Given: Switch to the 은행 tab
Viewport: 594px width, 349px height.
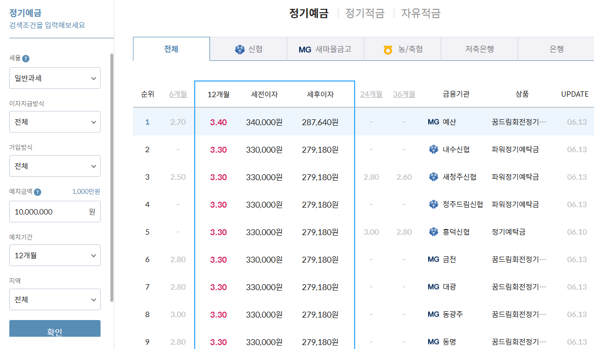Looking at the screenshot, I should coord(556,49).
